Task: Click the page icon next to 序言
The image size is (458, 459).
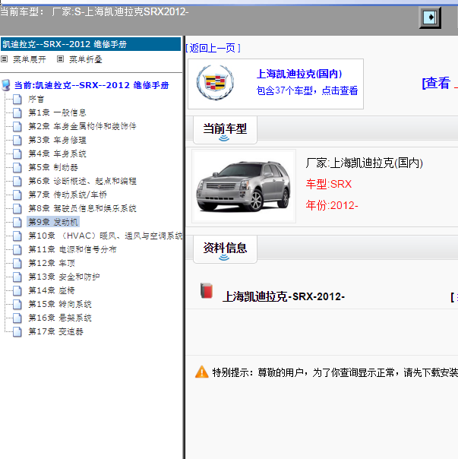Action: 17,99
